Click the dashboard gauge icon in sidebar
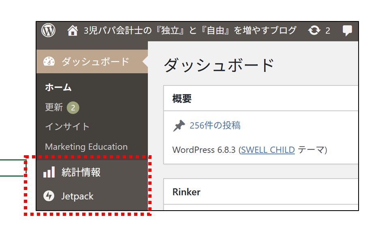Image resolution: width=376 pixels, height=228 pixels. [49, 61]
